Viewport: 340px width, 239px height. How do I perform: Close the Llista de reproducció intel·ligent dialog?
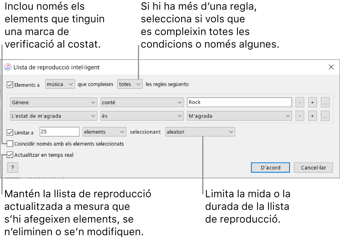point(331,67)
